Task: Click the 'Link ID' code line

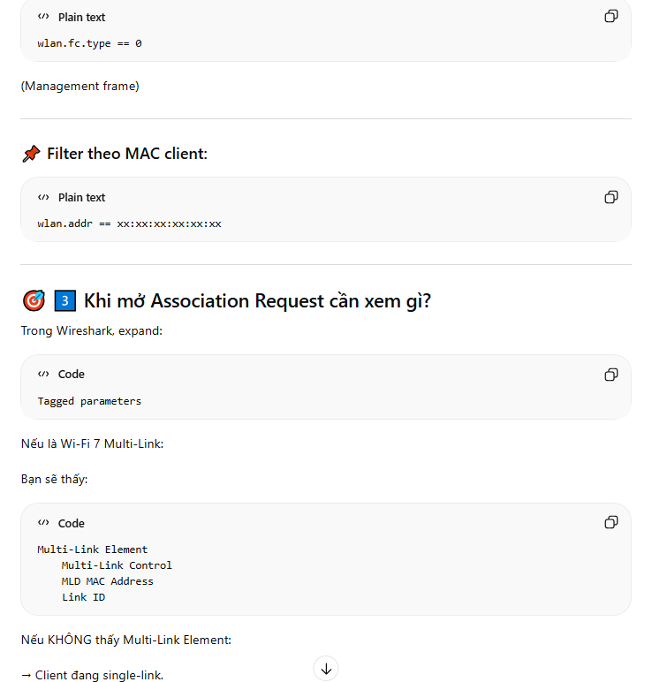Action: coord(83,597)
